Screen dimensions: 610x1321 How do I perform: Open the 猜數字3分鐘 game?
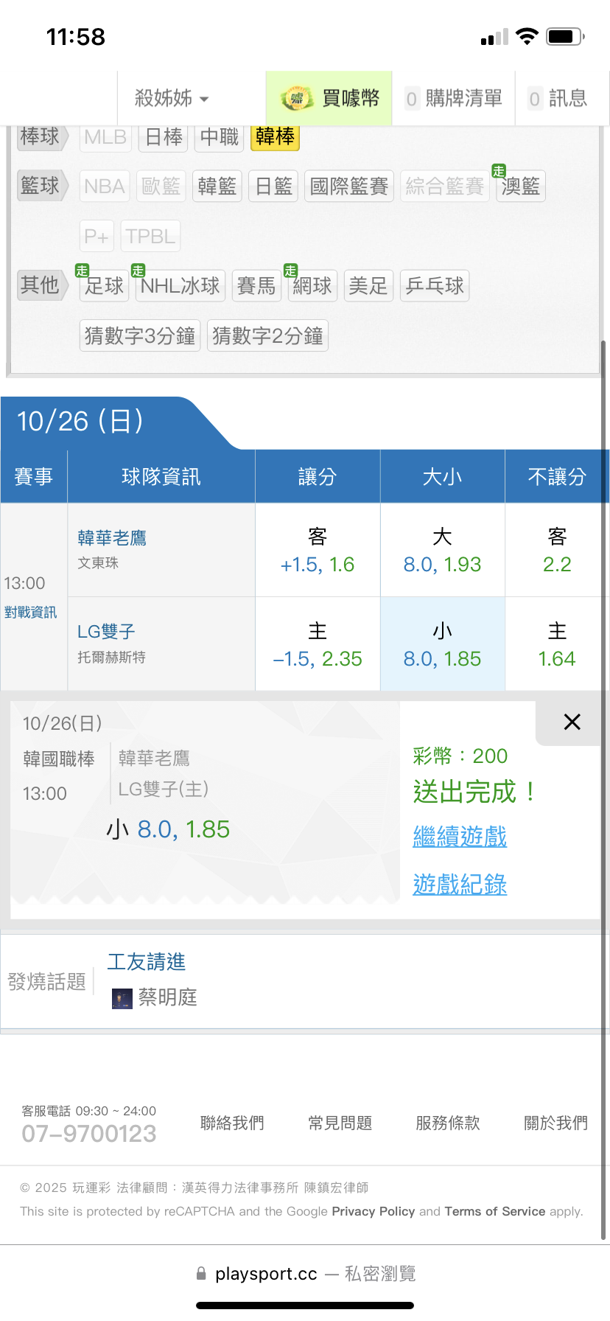[140, 336]
